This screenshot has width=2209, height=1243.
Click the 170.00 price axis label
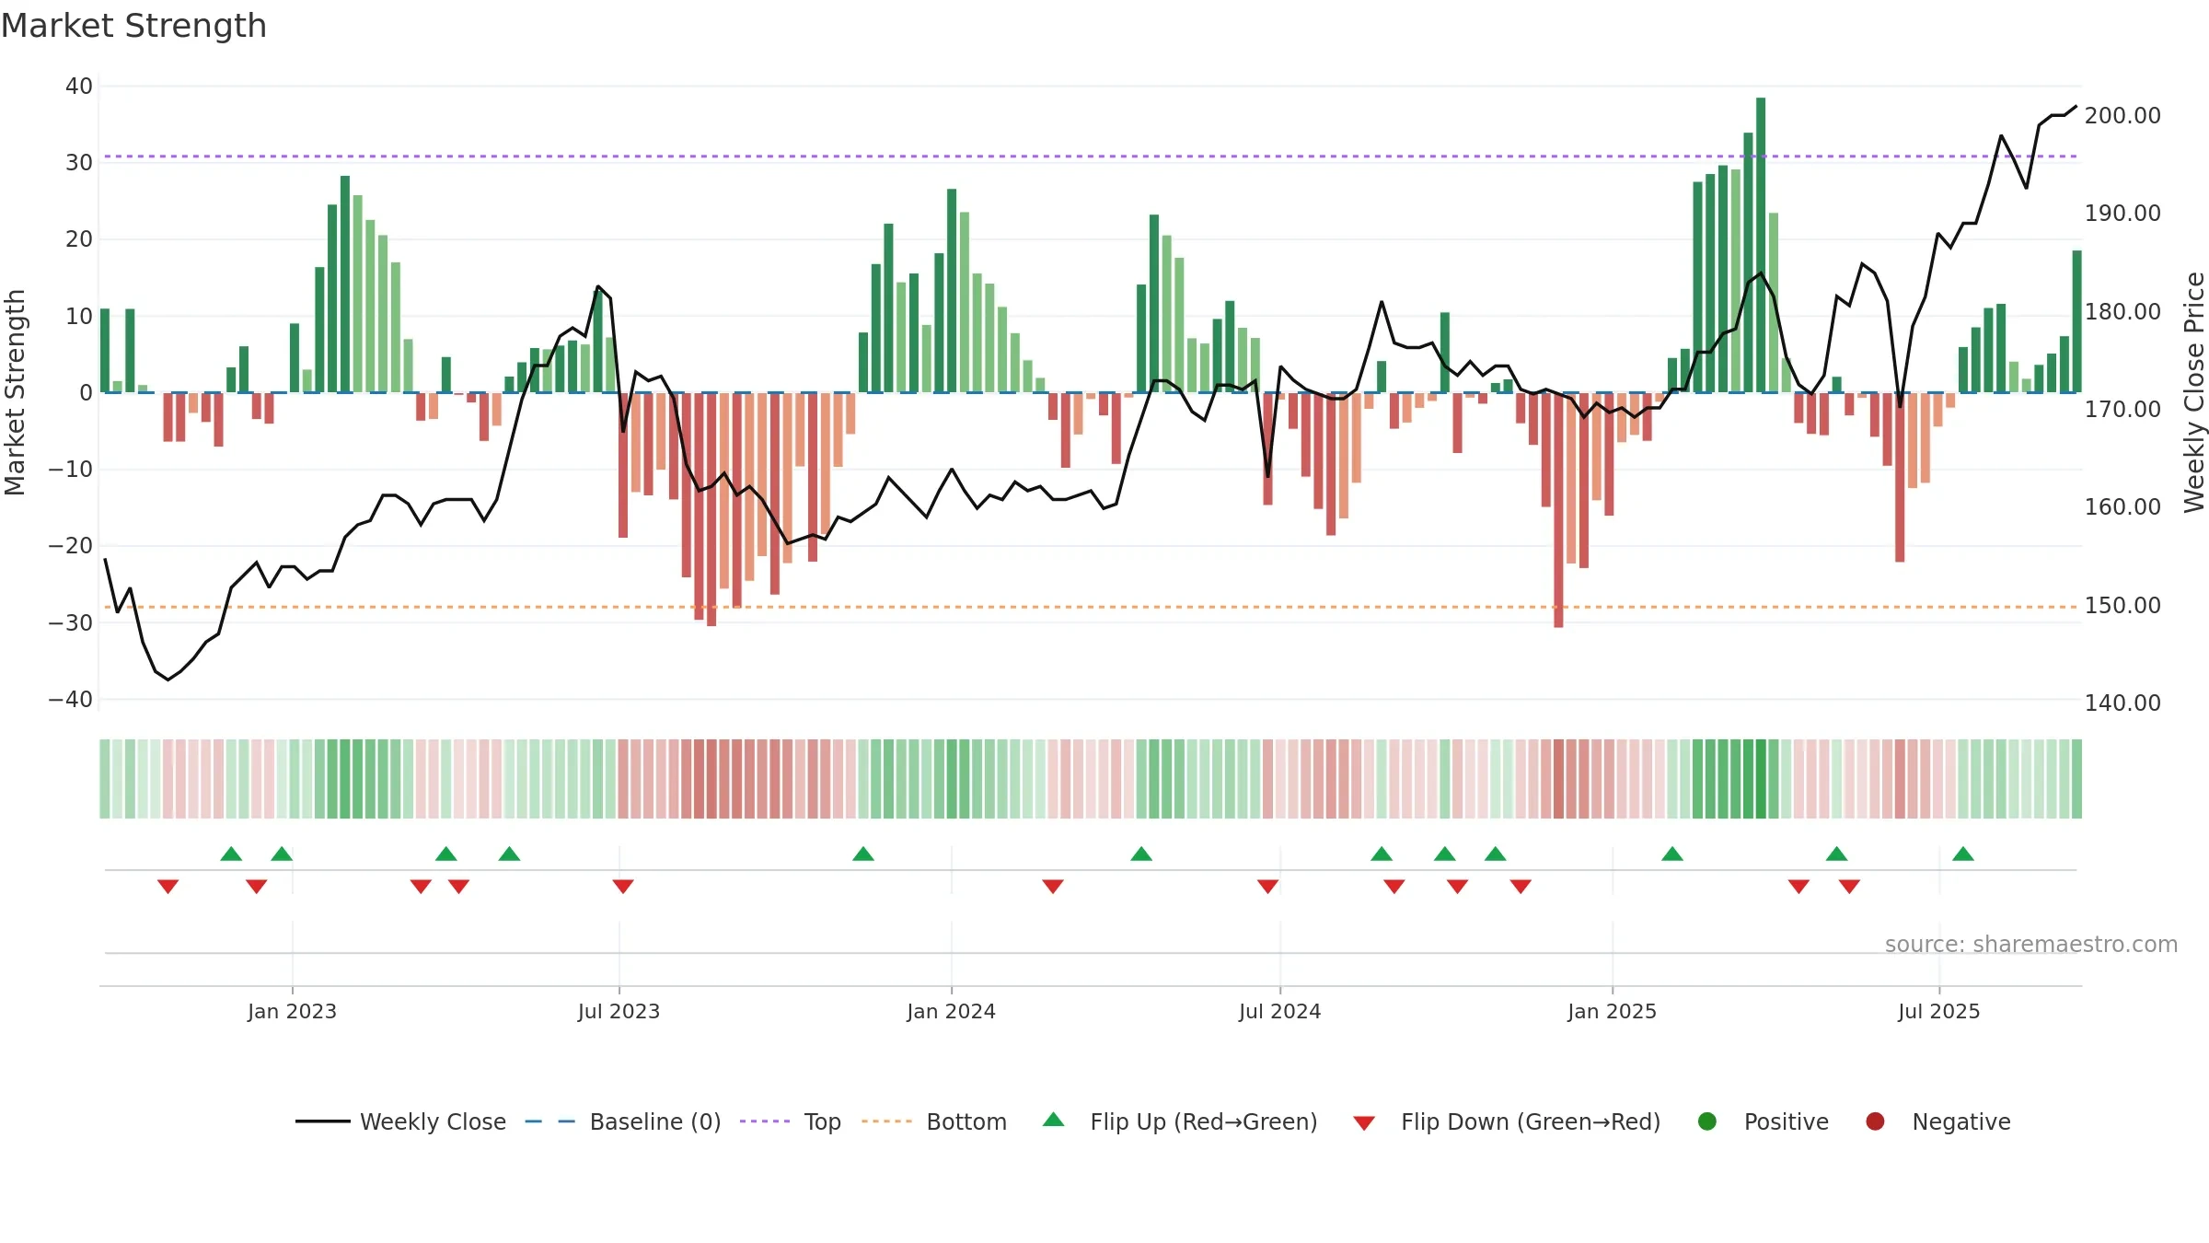(2122, 410)
